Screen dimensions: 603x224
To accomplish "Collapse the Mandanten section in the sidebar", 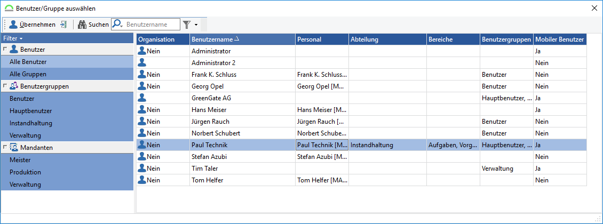I will click(x=5, y=147).
